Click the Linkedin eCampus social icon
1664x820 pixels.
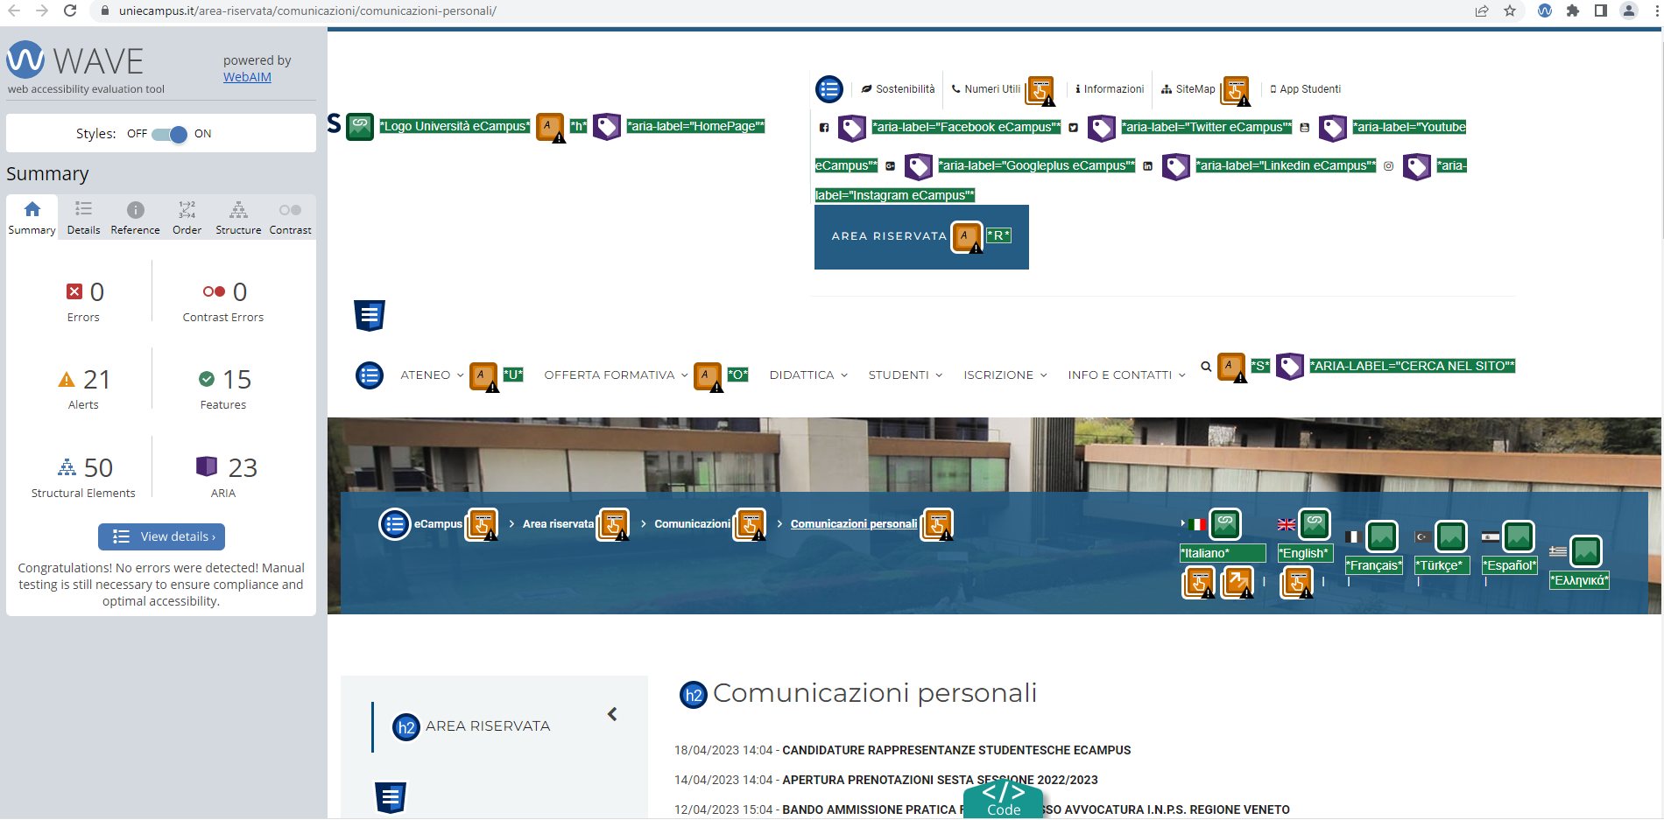[1148, 166]
